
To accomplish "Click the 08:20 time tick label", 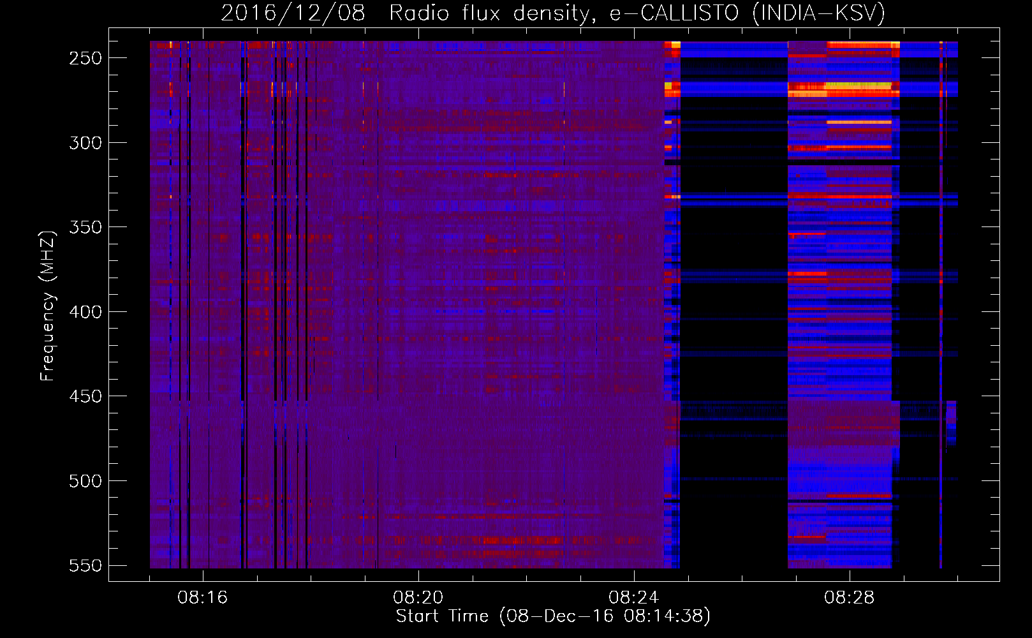I will point(418,598).
